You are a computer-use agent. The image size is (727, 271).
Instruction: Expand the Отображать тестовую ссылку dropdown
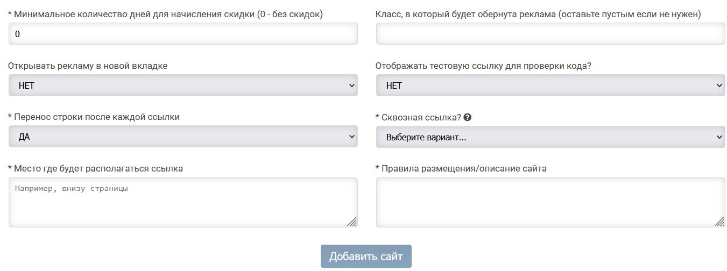[550, 85]
